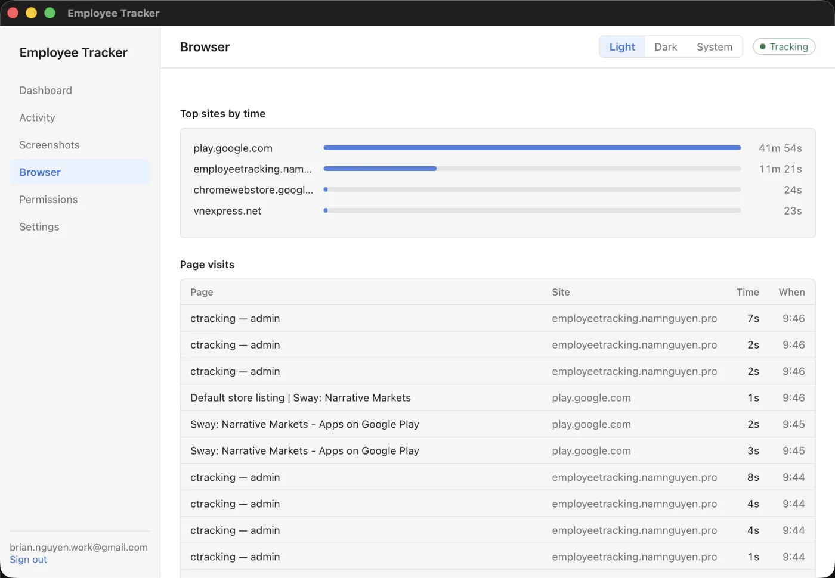Select play.google.com in top sites
The height and width of the screenshot is (578, 835).
233,148
